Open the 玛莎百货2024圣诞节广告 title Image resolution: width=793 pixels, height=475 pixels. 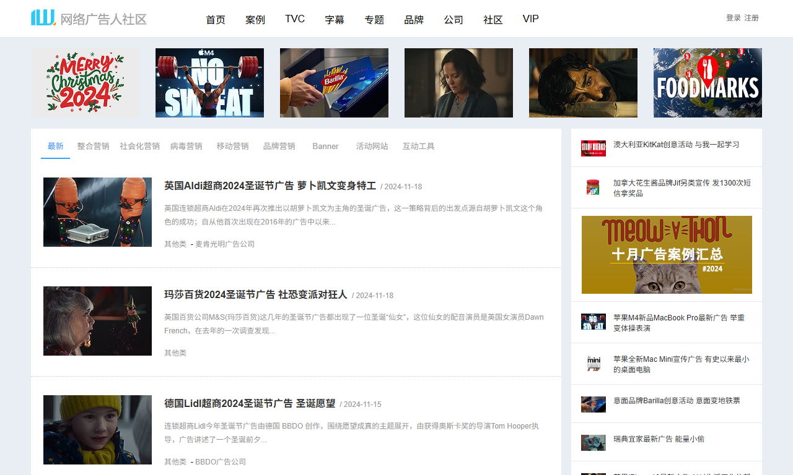tap(256, 294)
